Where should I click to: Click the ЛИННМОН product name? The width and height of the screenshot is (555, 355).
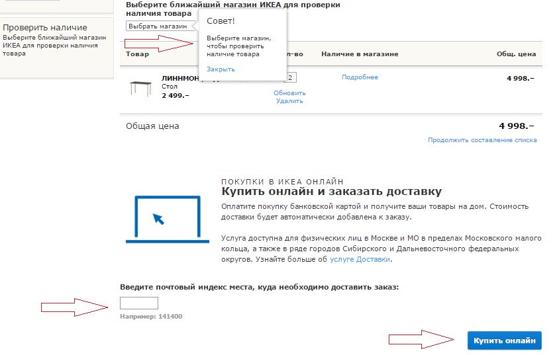pos(180,78)
